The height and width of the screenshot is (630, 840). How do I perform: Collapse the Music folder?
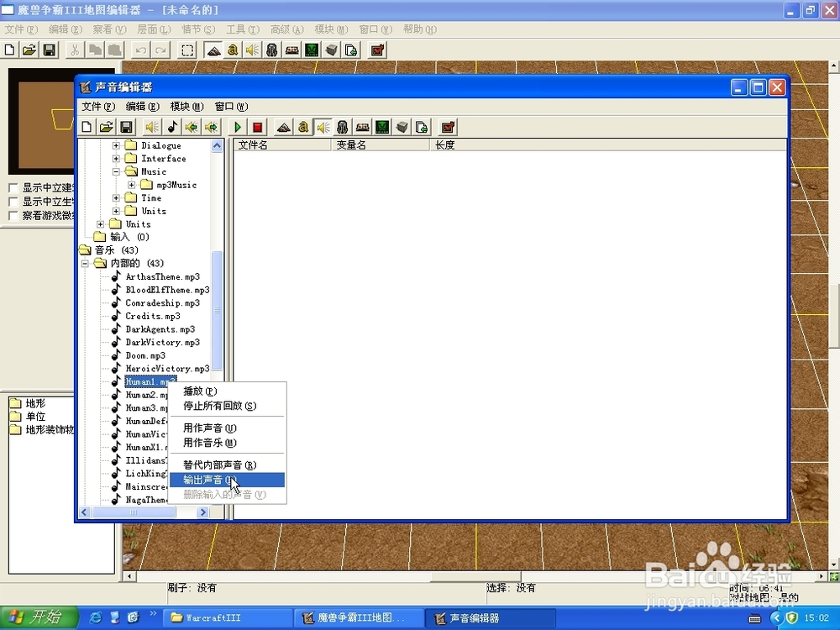click(116, 172)
